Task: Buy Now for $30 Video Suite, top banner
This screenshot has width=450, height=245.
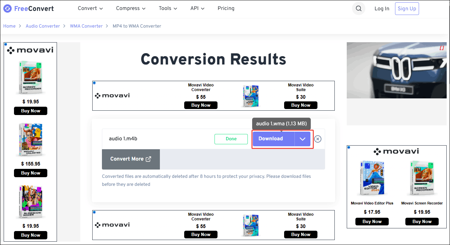Action: point(301,105)
